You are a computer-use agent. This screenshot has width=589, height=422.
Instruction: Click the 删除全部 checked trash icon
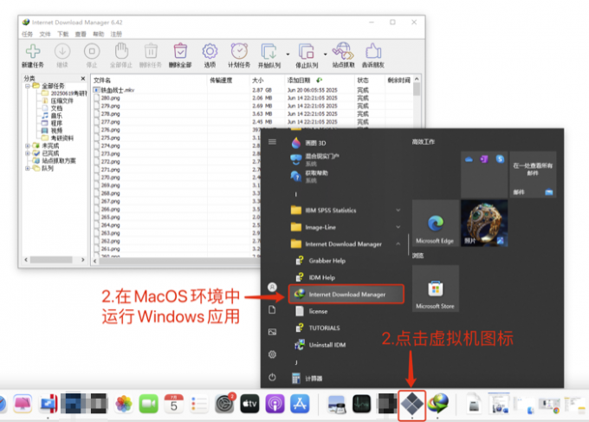180,51
